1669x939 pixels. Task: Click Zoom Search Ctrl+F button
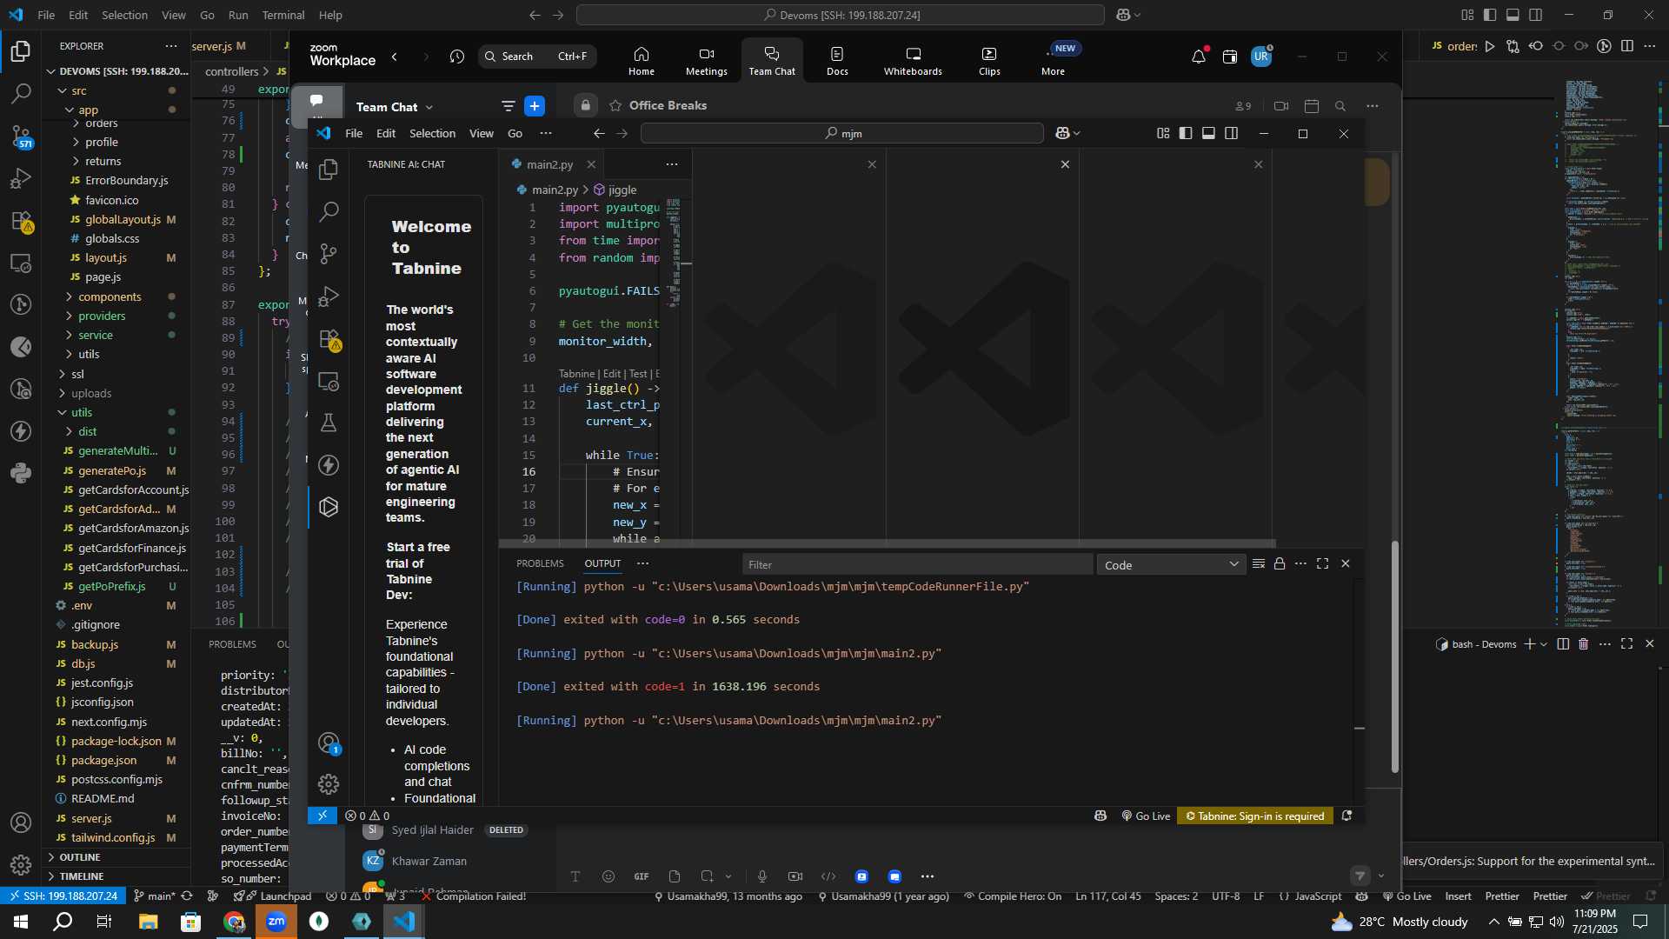[537, 57]
